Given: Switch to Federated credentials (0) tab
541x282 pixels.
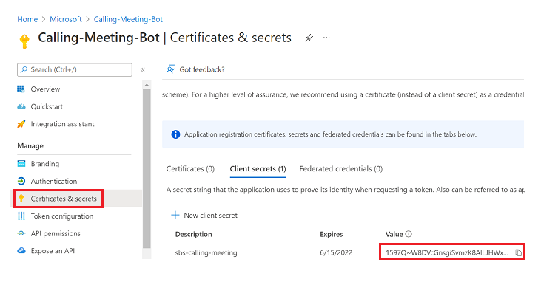Looking at the screenshot, I should [x=341, y=169].
